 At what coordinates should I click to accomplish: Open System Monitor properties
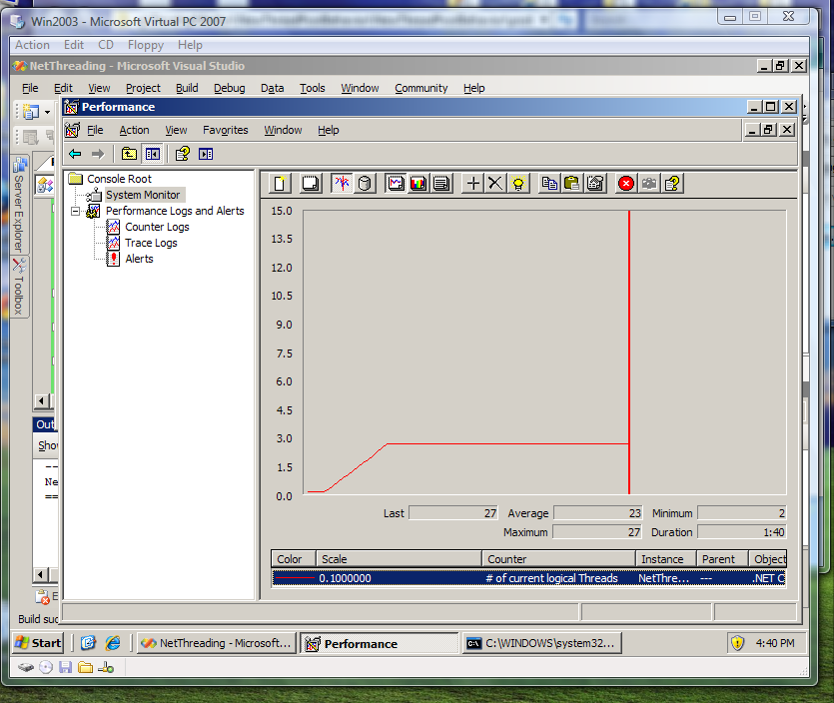[x=595, y=183]
